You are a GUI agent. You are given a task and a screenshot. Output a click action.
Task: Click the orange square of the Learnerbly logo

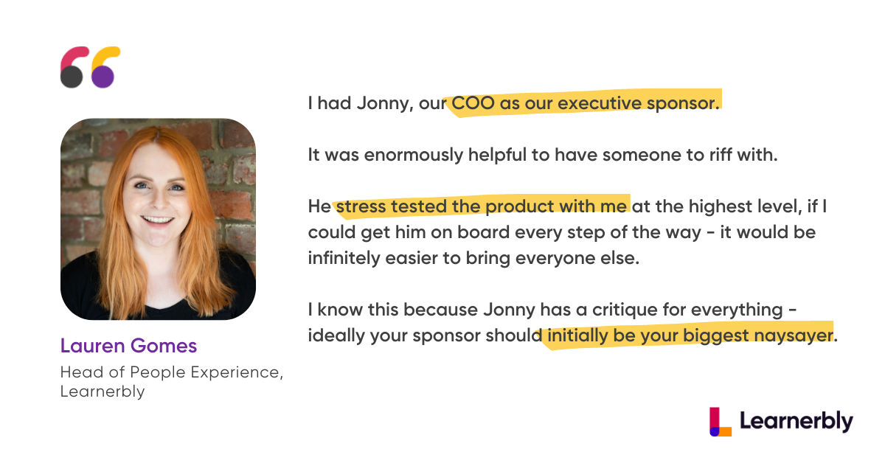coord(726,431)
